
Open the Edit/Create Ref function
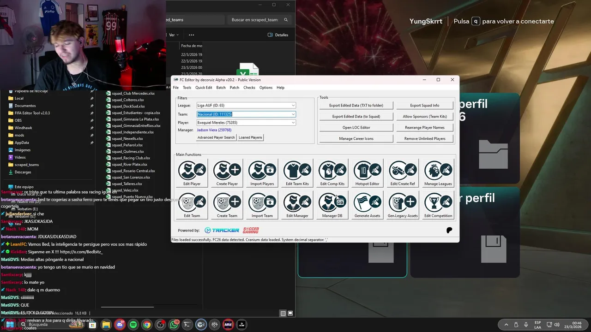click(x=403, y=173)
